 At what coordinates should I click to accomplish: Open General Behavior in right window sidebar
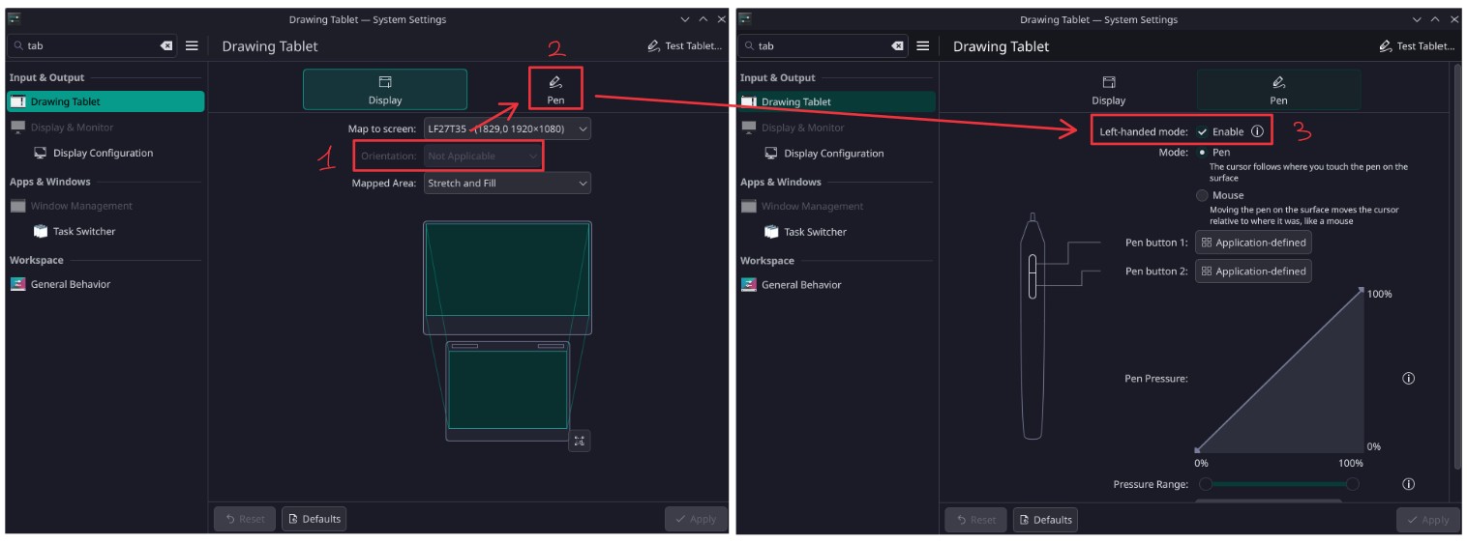[x=800, y=285]
